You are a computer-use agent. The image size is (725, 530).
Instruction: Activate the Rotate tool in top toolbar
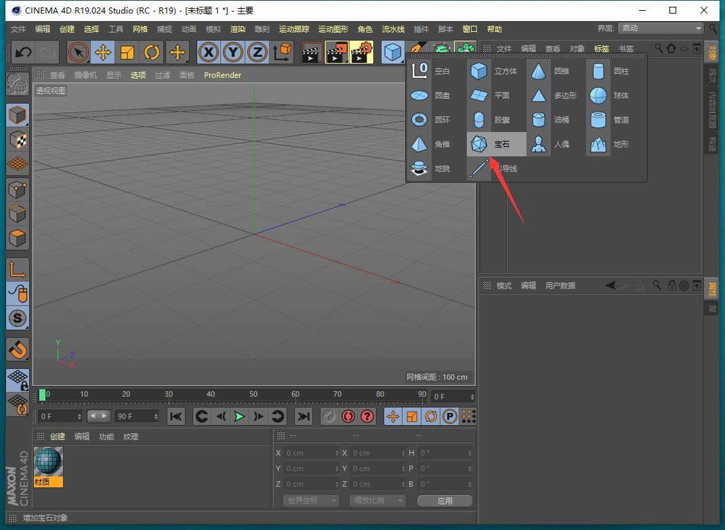pyautogui.click(x=152, y=52)
